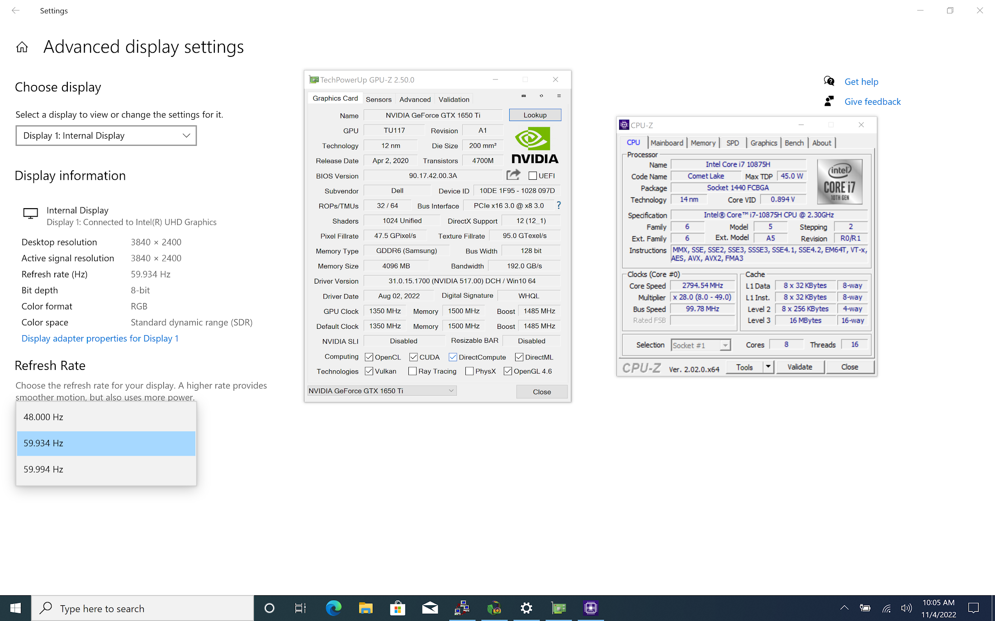
Task: Toggle the CUDA checkbox
Action: coord(413,357)
